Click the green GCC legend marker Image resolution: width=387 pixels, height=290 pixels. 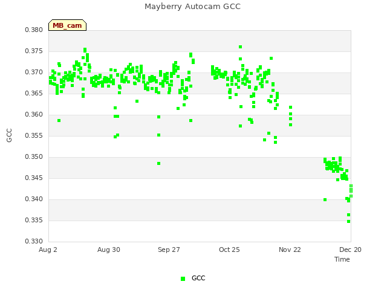tap(183, 279)
